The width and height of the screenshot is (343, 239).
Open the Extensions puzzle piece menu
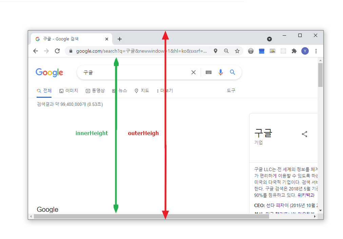[294, 51]
